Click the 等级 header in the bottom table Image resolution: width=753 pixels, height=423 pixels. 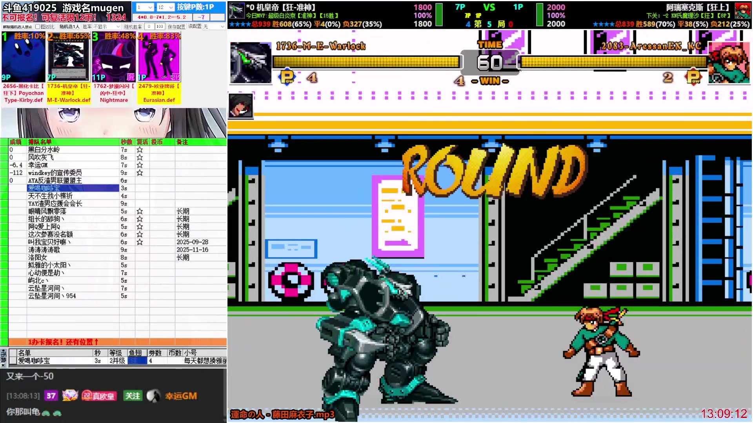pyautogui.click(x=117, y=353)
